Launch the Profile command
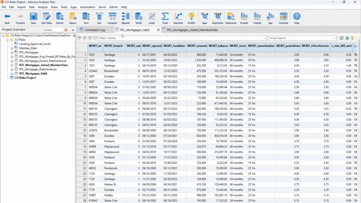Viewport: 361px width, 203px height. click(191, 16)
